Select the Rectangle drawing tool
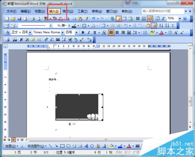The image size is (195, 157). click(62, 146)
